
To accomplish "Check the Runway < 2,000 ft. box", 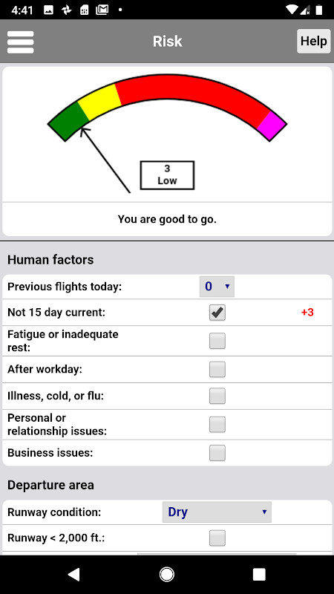I will tap(217, 538).
